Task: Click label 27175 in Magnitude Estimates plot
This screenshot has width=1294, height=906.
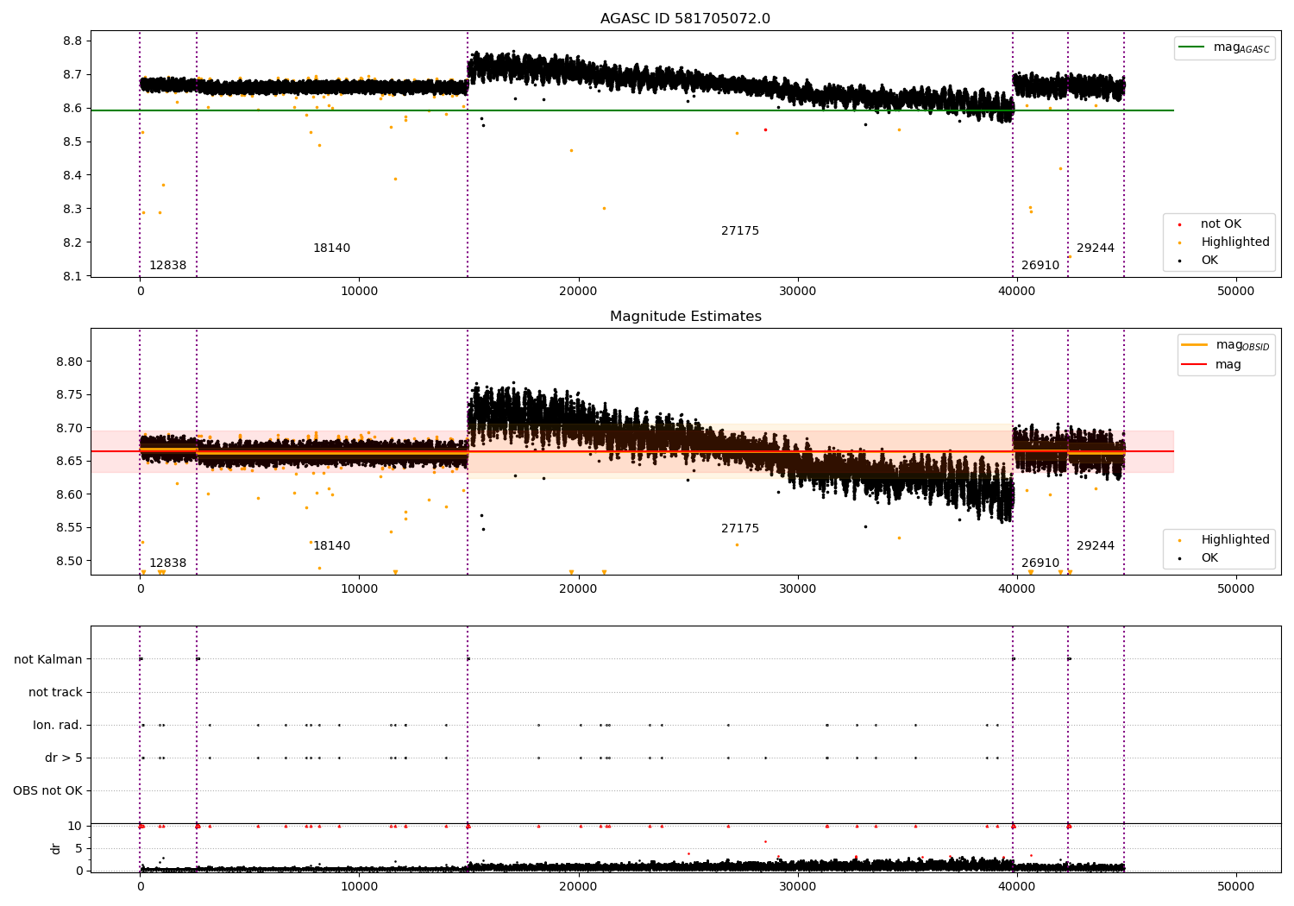Action: pos(740,529)
